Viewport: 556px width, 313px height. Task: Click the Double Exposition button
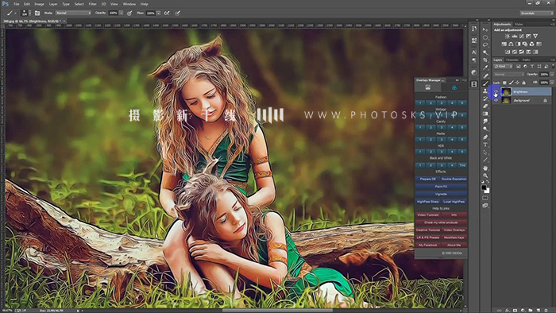pos(454,179)
